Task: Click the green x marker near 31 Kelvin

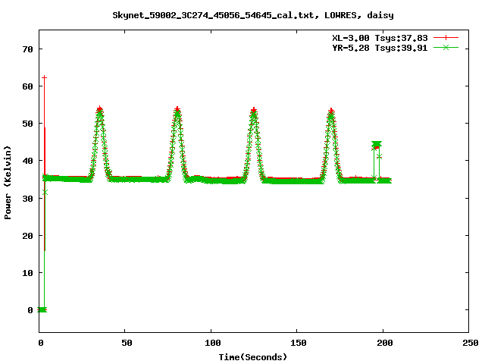Action: [45, 193]
